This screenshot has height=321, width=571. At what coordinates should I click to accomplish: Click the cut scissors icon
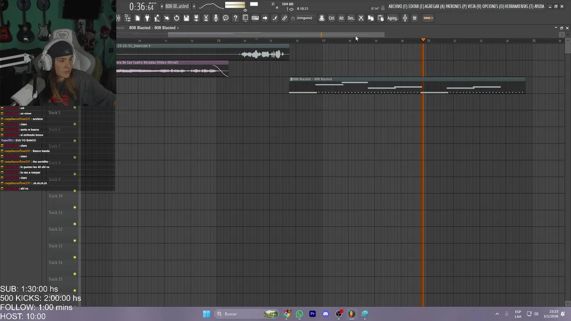(x=361, y=18)
